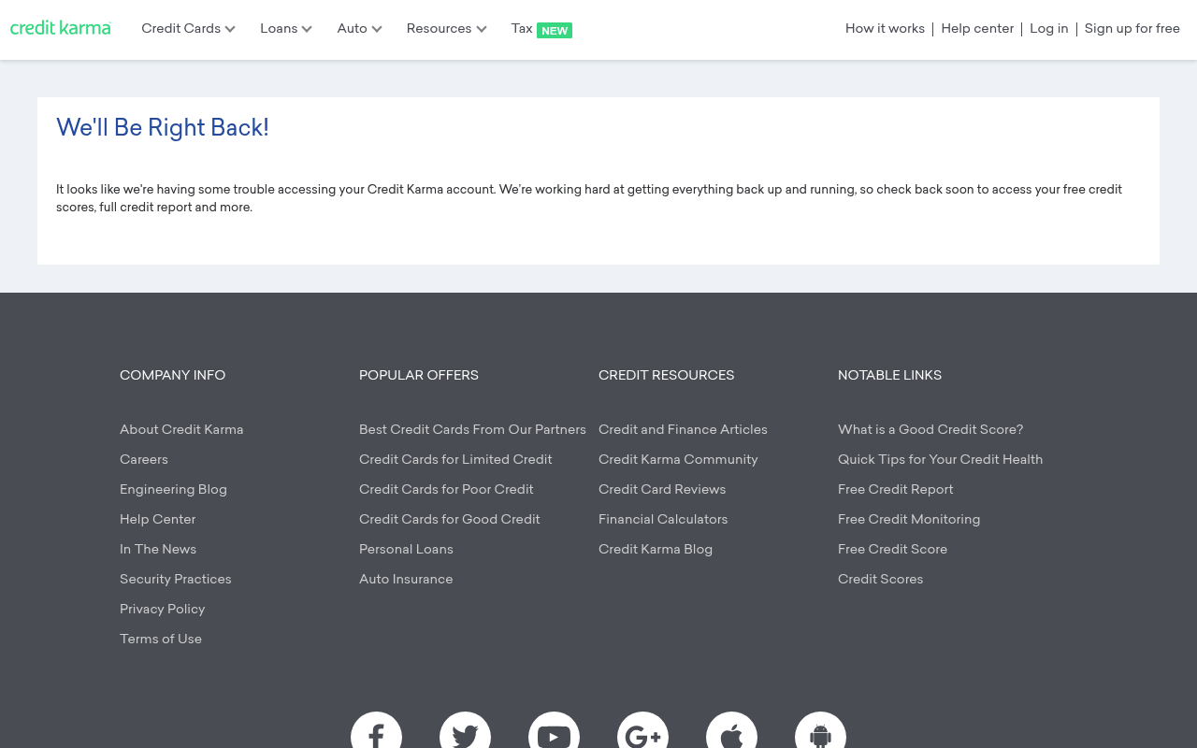
Task: Open the In The News link
Action: click(158, 549)
